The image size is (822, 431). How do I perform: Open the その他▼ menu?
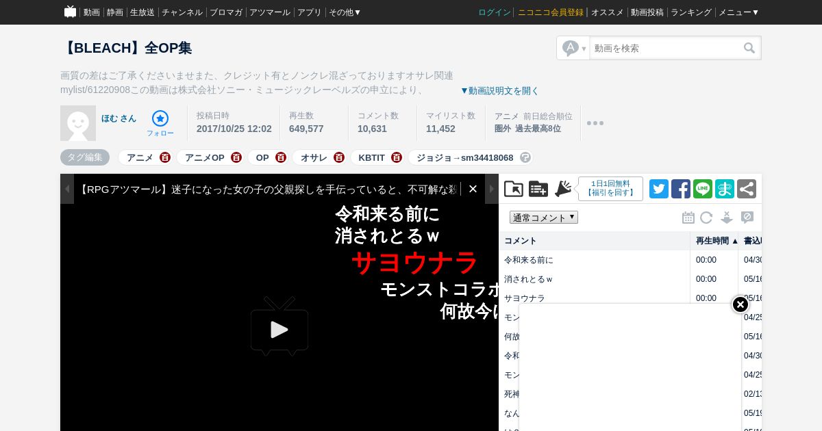pyautogui.click(x=345, y=12)
